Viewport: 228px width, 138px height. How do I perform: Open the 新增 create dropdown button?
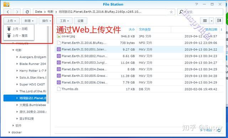click(x=29, y=21)
